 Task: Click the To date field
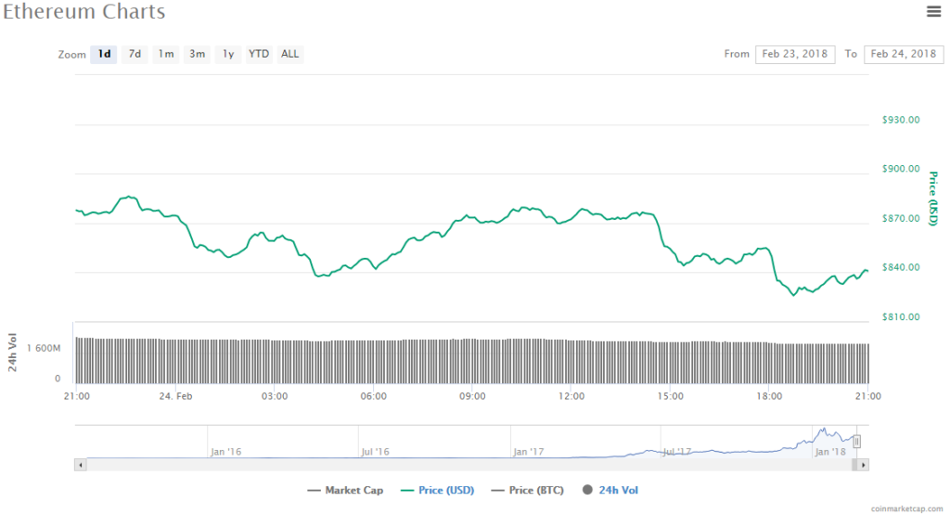(x=904, y=54)
